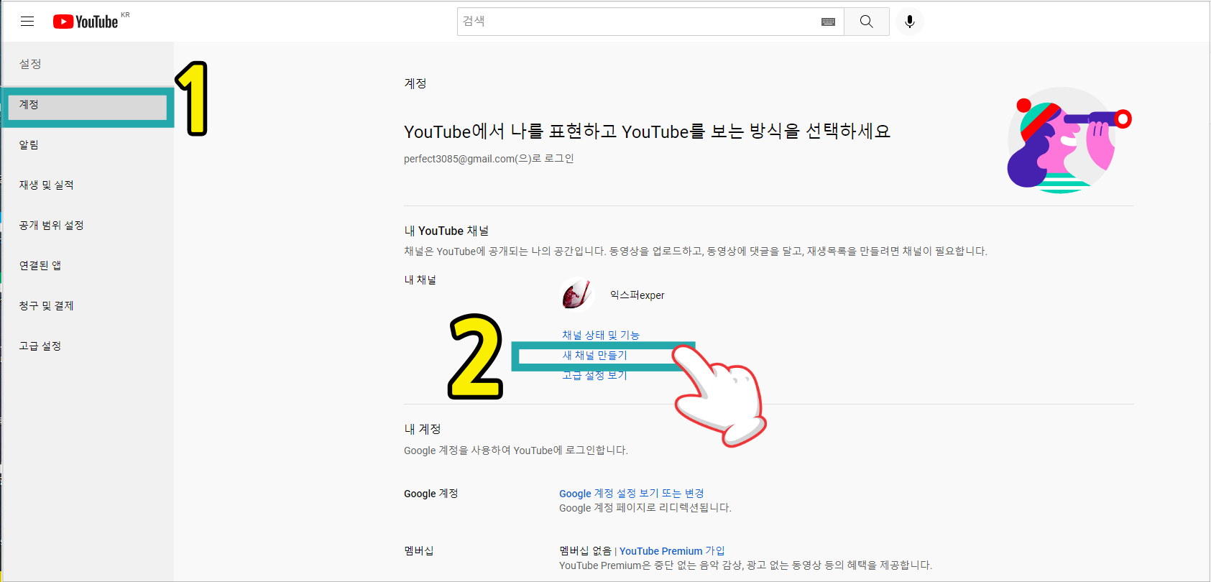The width and height of the screenshot is (1211, 582).
Task: Click the 고급 설정 보기 link
Action: point(594,375)
